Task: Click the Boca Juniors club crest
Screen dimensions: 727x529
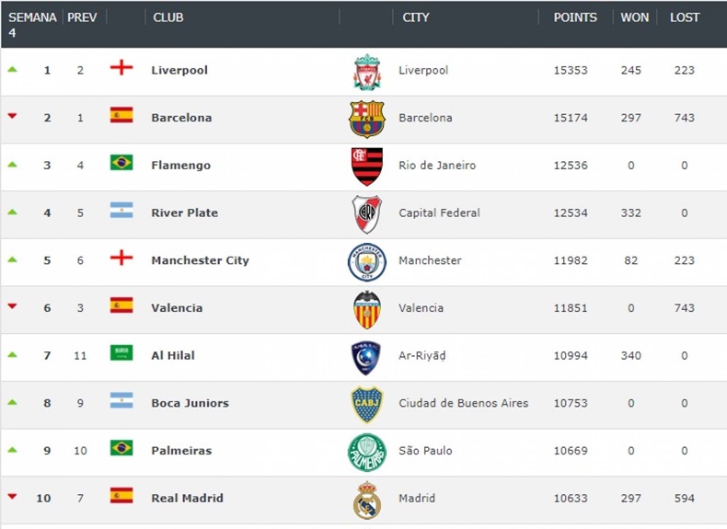Action: point(367,404)
